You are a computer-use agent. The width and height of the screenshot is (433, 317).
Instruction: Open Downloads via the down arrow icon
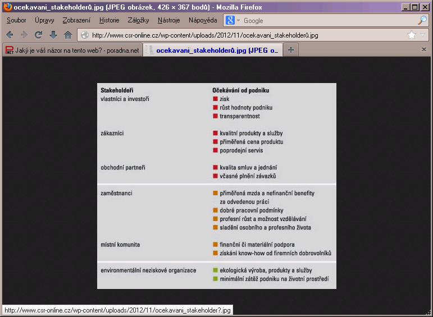(x=53, y=35)
